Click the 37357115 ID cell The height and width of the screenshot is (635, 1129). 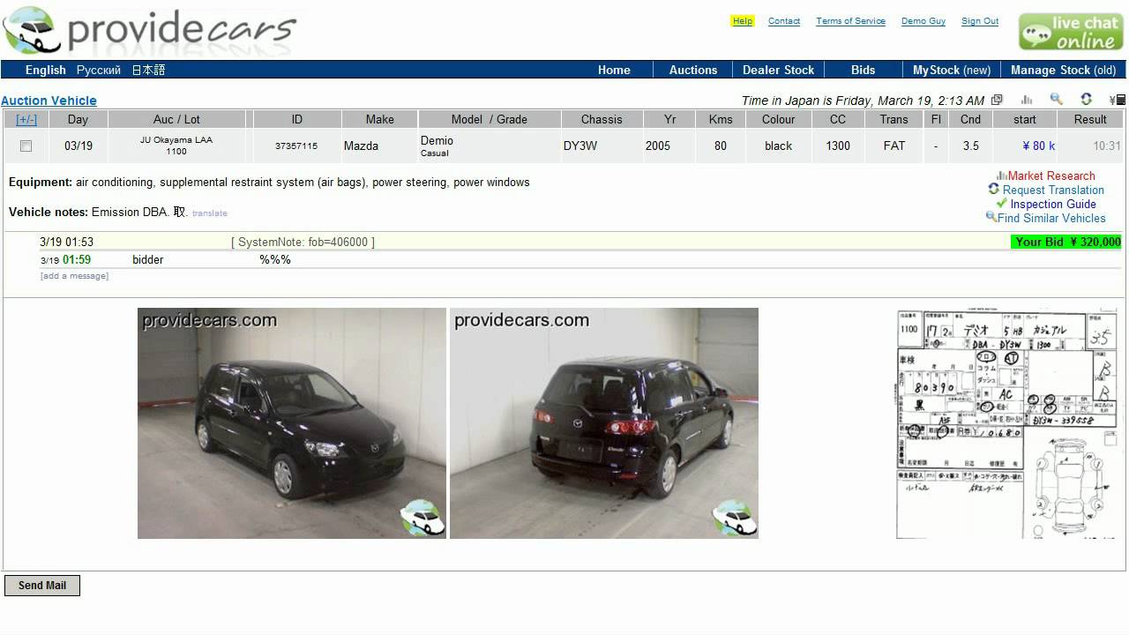tap(296, 146)
